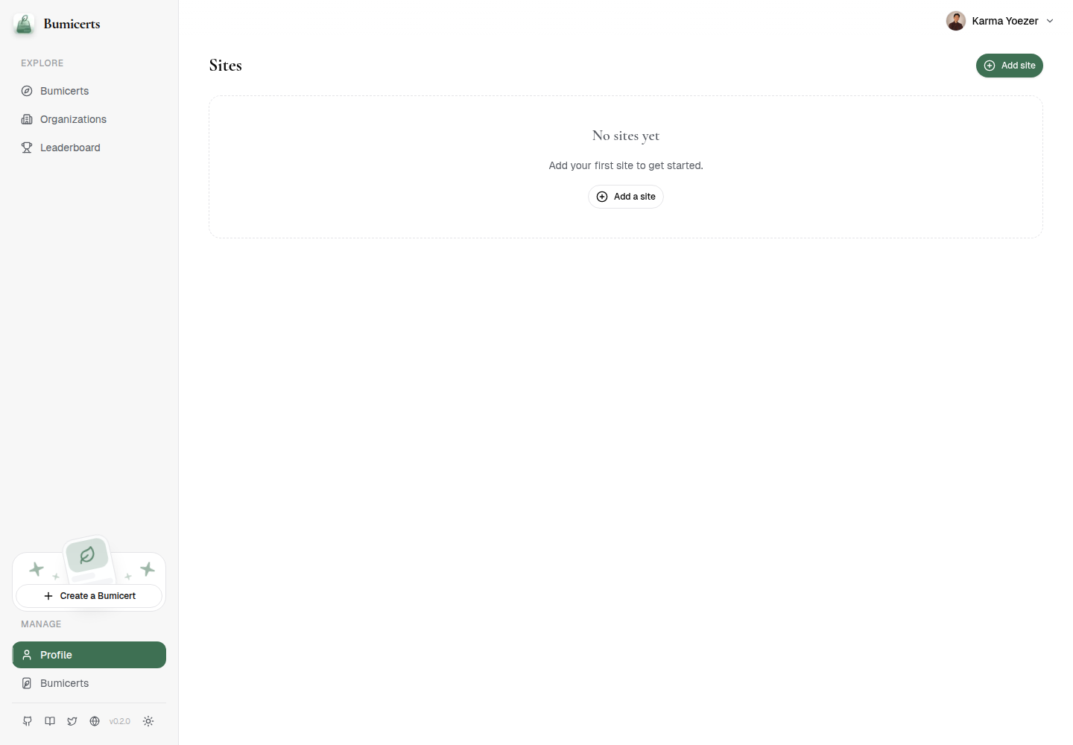
Task: Open Bumicerts under the Explore section
Action: 89,91
